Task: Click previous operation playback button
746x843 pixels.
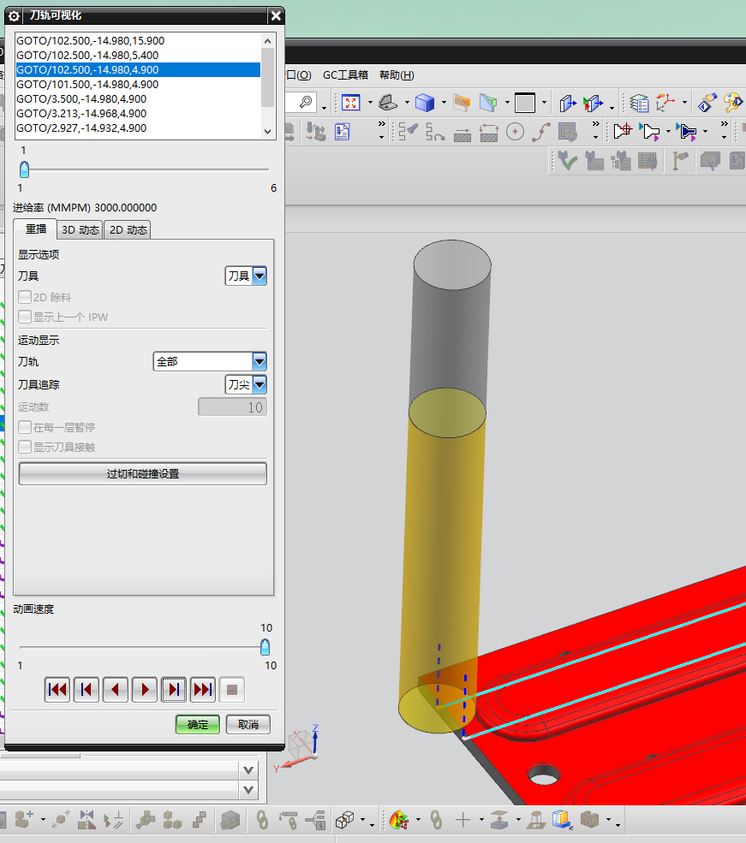Action: click(86, 690)
